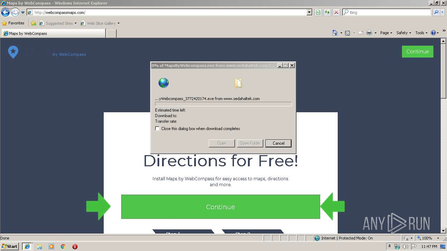The height and width of the screenshot is (251, 447).
Task: Open the Safety menu
Action: [404, 33]
